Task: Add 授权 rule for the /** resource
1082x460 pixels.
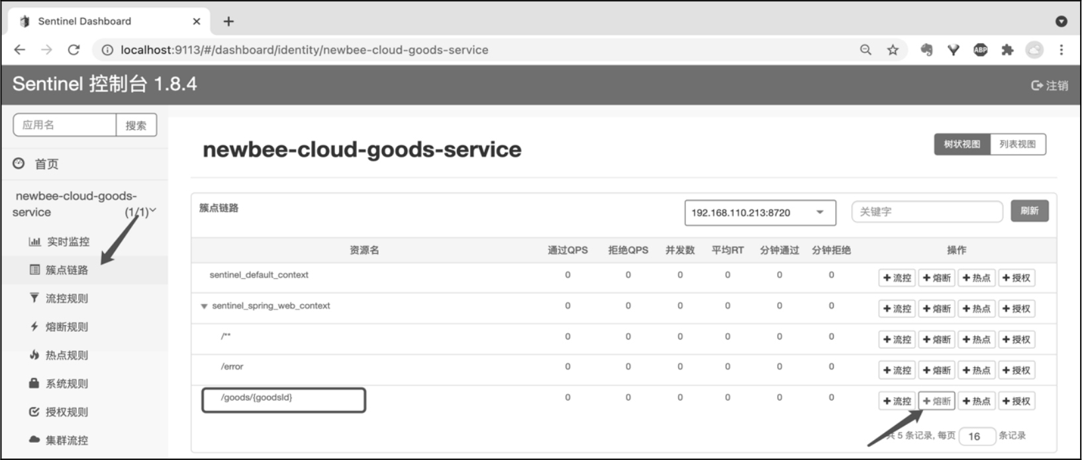Action: [1016, 340]
